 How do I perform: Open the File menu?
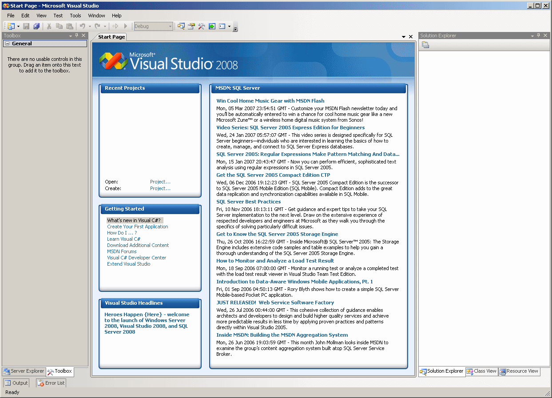11,16
